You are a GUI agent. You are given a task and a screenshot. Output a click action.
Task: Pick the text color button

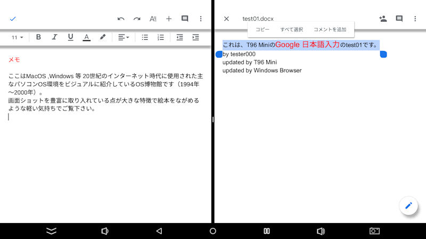coord(86,37)
